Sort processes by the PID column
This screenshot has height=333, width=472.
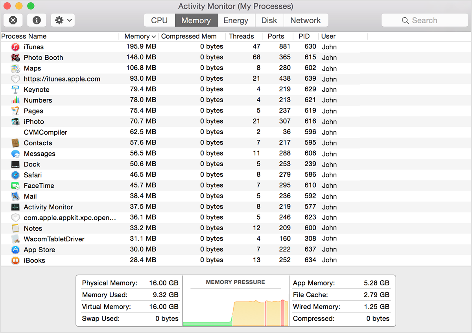click(x=304, y=36)
